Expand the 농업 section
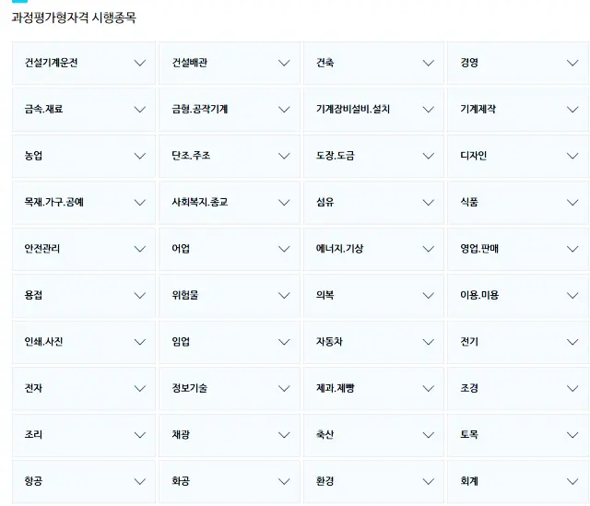590x506 pixels. pyautogui.click(x=83, y=156)
